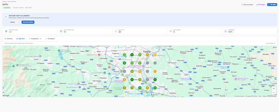Click the Top 3 Positions stat icon

61,31
